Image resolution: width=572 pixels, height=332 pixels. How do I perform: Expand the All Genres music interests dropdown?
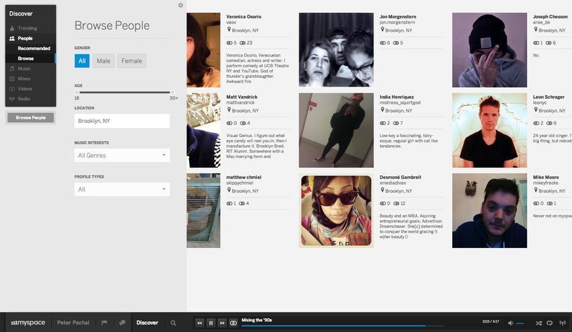(x=122, y=155)
